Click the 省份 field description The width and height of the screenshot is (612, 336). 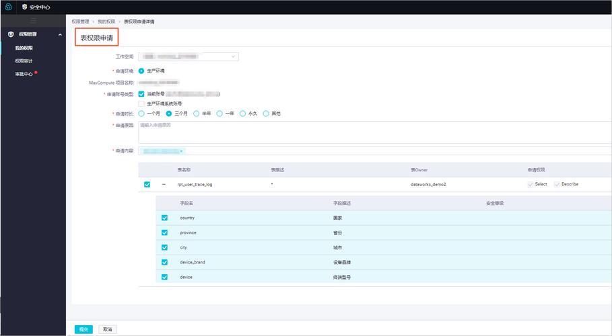[x=337, y=233]
